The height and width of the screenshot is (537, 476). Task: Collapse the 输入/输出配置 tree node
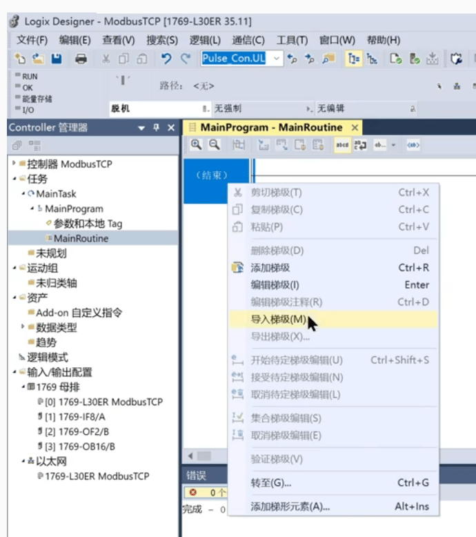[x=14, y=372]
